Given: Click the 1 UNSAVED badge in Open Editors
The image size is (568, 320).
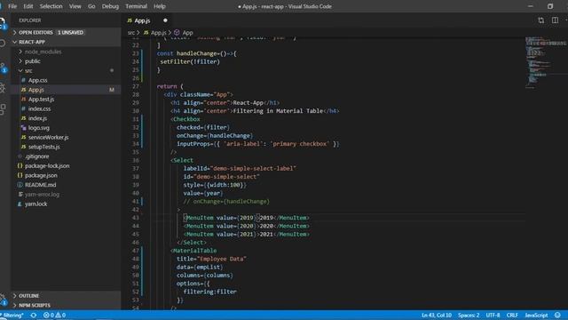Looking at the screenshot, I should point(70,32).
